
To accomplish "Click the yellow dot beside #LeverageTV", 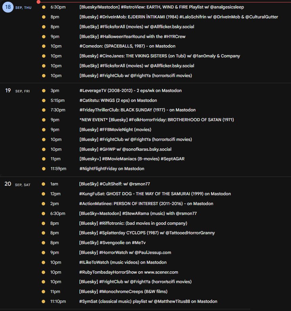I will click(x=44, y=91).
